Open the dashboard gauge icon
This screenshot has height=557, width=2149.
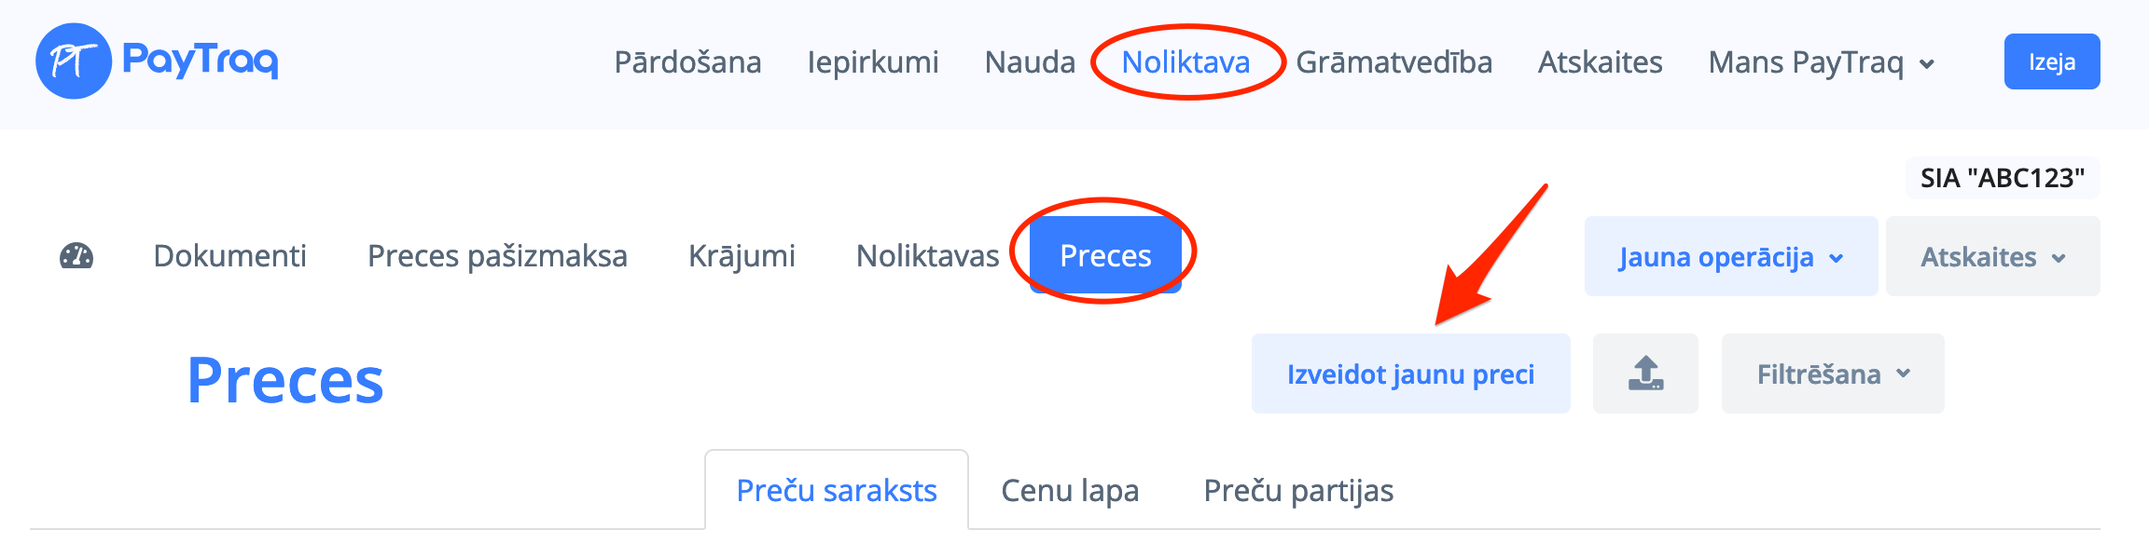click(x=76, y=256)
